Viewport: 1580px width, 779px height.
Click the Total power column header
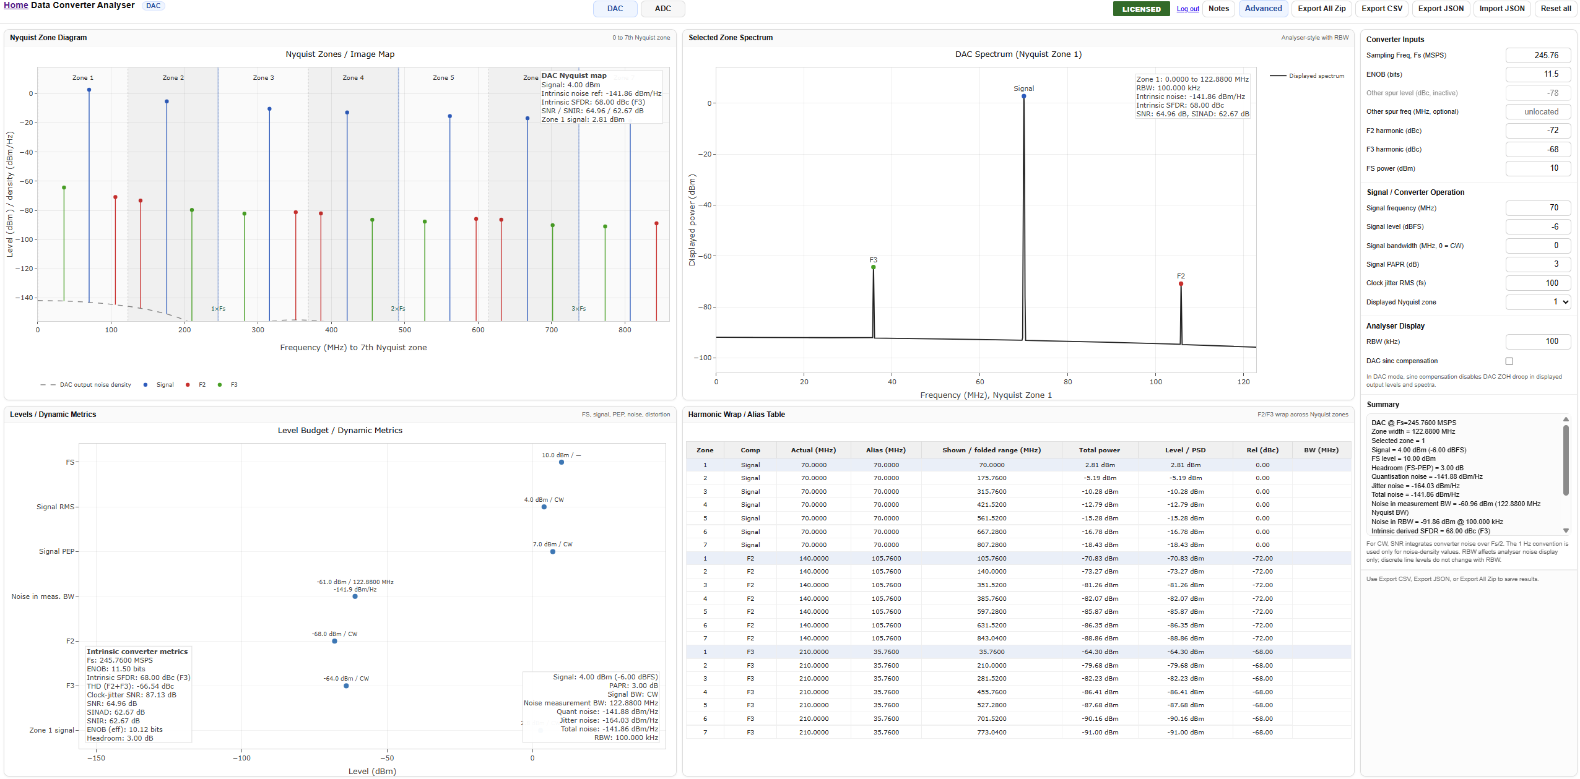[x=1100, y=450]
